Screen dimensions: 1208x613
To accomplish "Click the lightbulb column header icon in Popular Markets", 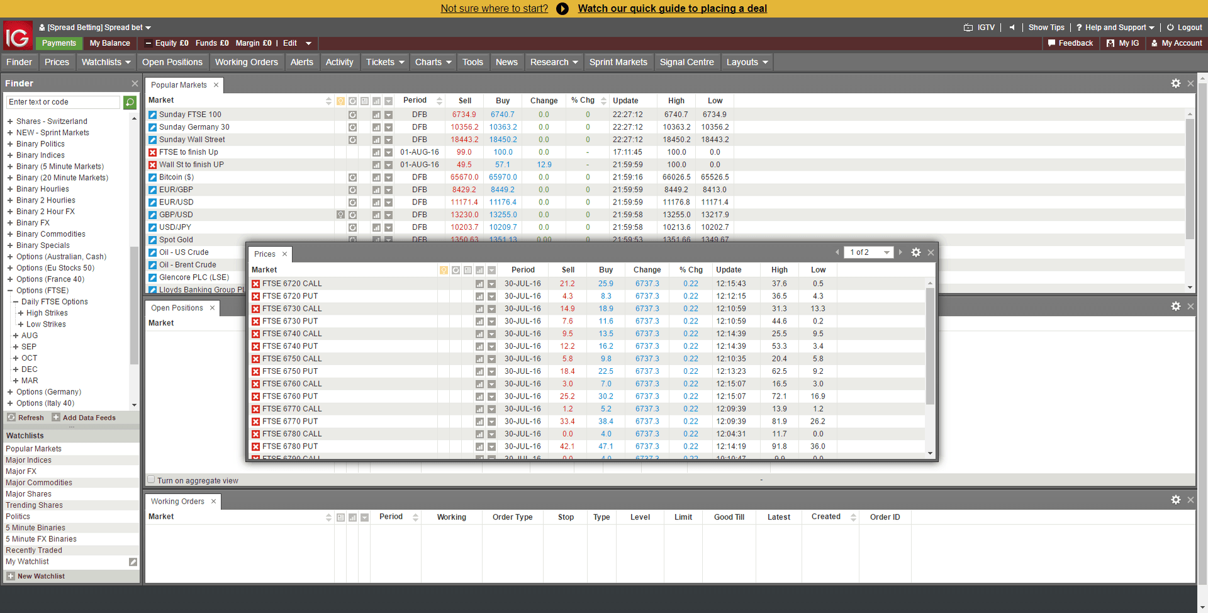I will 340,101.
